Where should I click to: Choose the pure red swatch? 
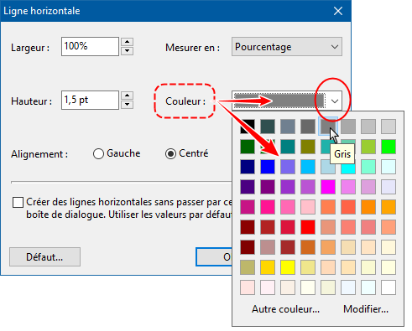308,227
